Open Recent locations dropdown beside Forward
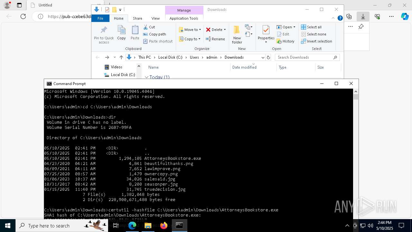 [114, 57]
